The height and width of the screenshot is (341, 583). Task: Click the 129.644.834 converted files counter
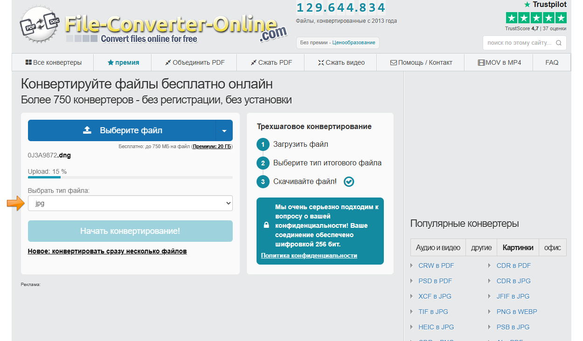(341, 7)
